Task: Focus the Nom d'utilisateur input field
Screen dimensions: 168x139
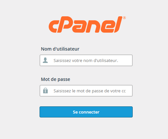Action: pos(86,60)
